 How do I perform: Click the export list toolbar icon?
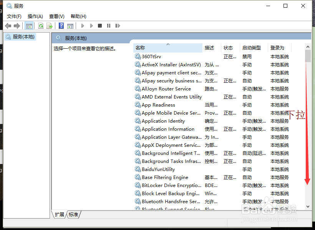point(50,26)
